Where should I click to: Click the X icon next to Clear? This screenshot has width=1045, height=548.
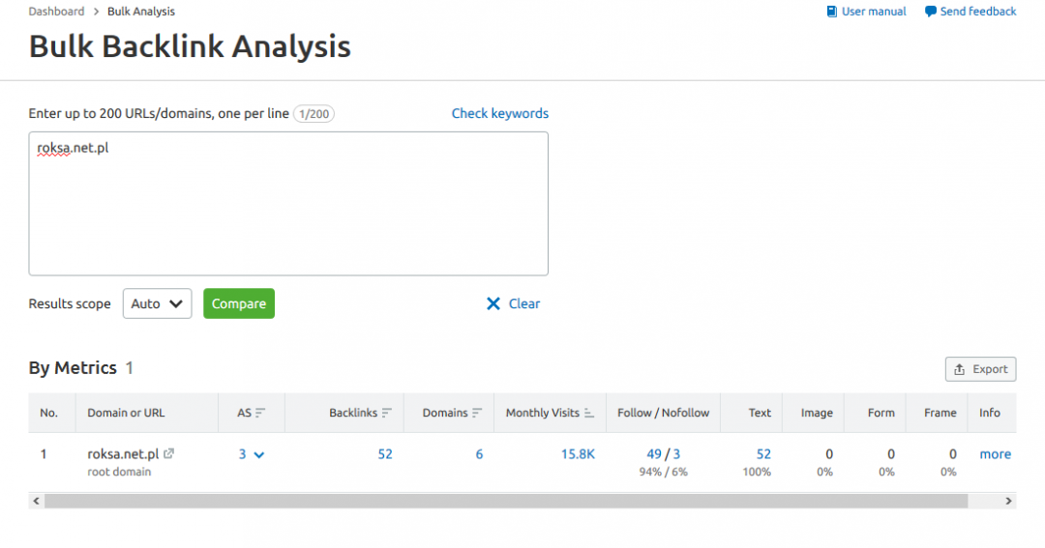[x=493, y=303]
